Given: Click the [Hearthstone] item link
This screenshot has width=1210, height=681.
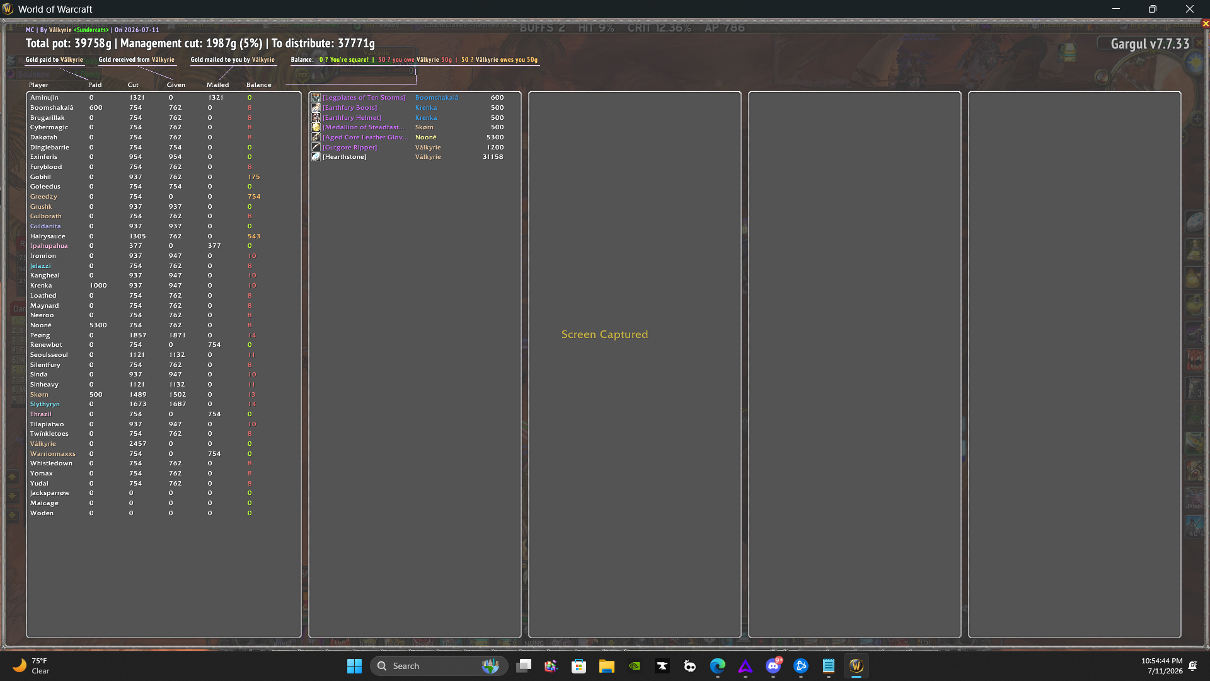Looking at the screenshot, I should click(x=344, y=157).
